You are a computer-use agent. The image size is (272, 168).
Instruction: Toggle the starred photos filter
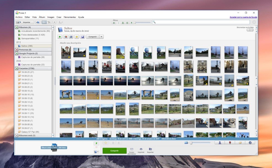click(x=114, y=23)
